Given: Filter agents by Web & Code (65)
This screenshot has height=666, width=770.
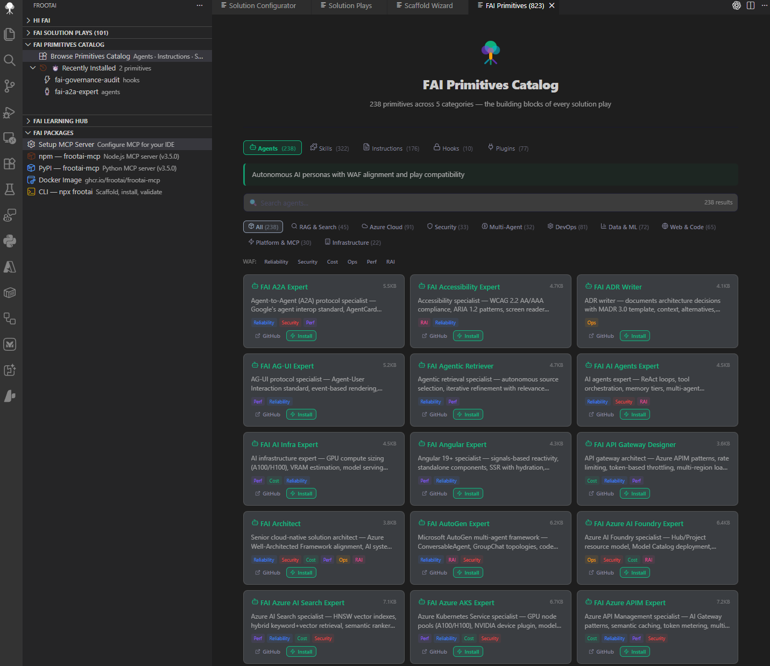Looking at the screenshot, I should (x=689, y=227).
